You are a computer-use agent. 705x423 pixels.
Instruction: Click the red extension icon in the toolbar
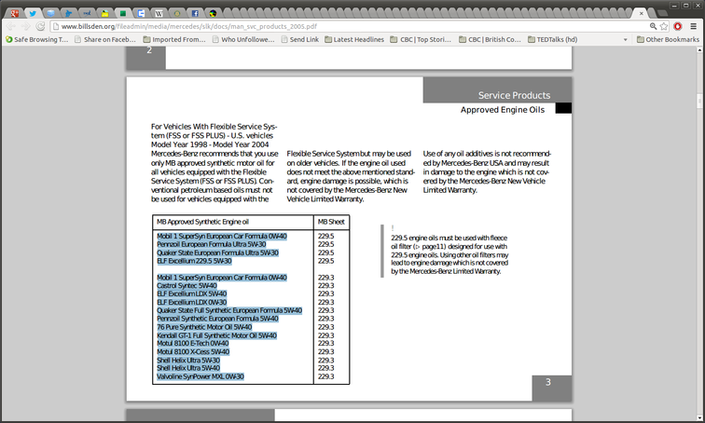point(678,26)
